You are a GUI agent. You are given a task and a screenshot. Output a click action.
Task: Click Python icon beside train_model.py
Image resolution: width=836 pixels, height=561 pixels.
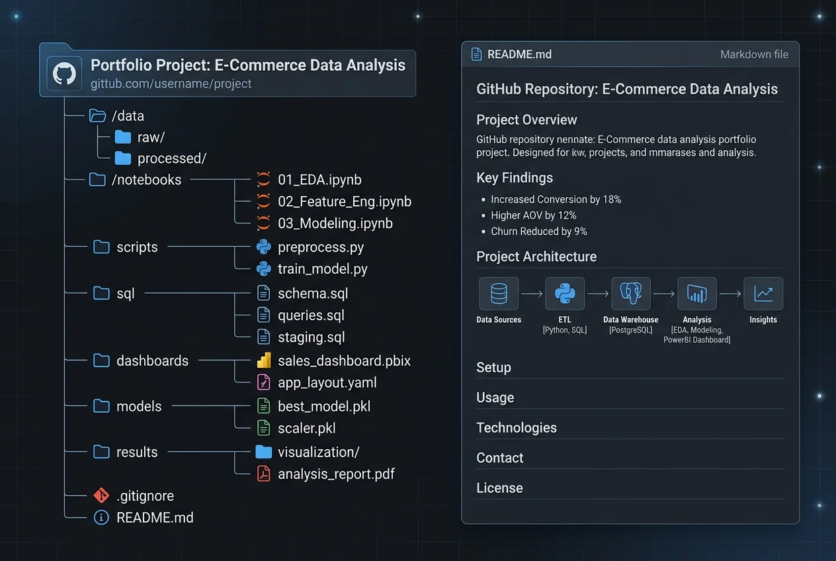[x=263, y=269]
